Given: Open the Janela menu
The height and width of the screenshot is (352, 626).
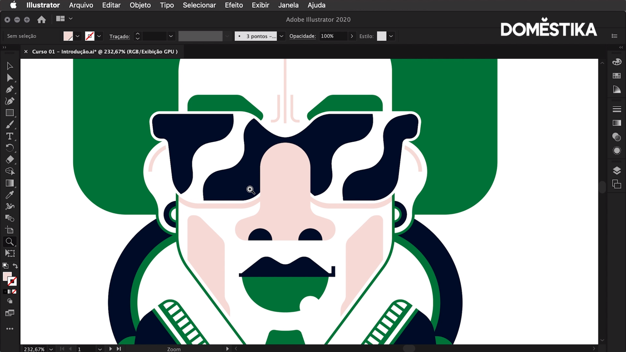Looking at the screenshot, I should pos(288,5).
